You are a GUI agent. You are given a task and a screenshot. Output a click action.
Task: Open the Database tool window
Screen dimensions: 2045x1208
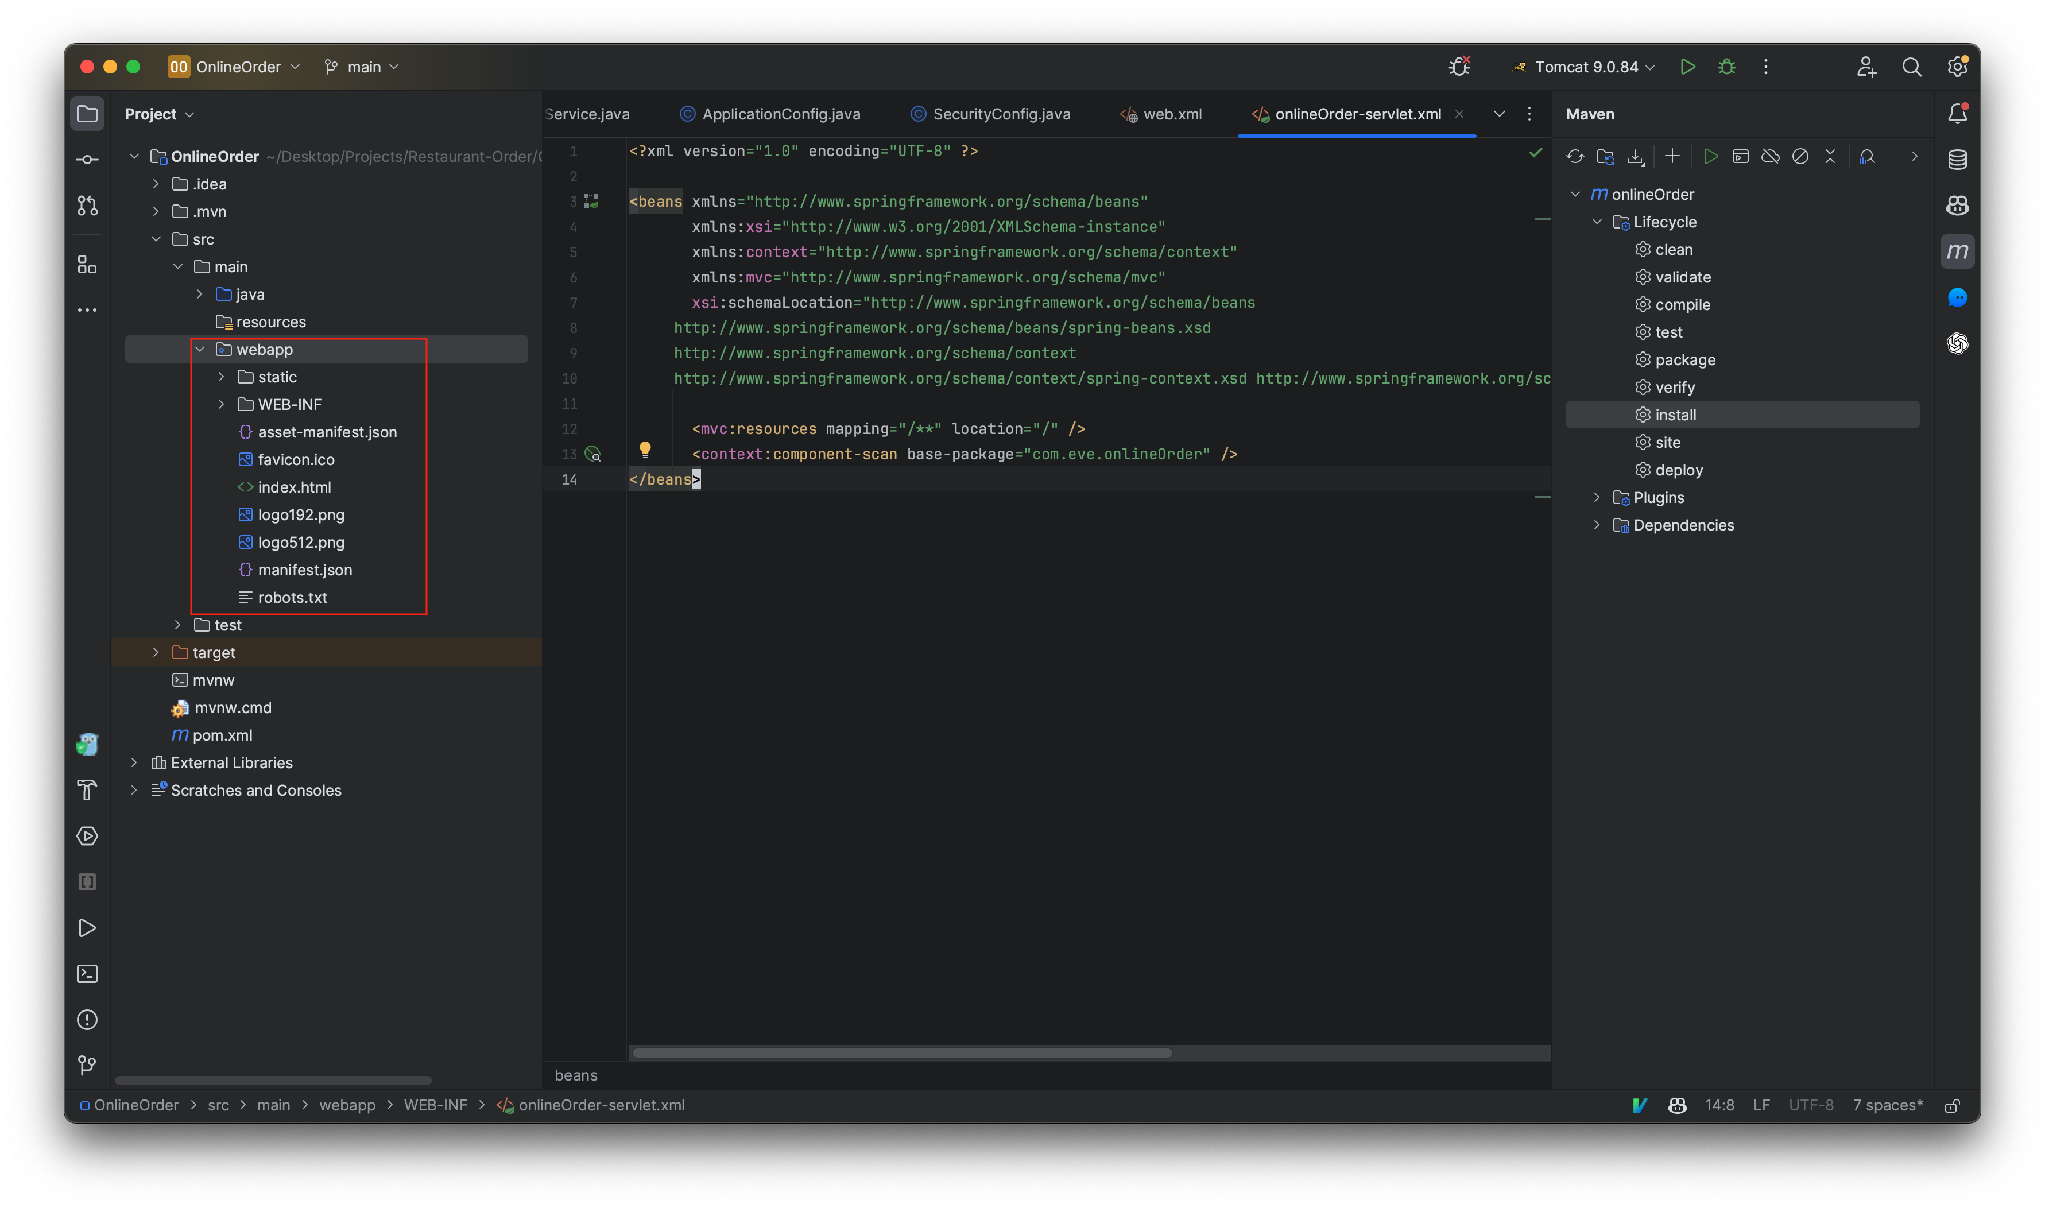point(1958,160)
